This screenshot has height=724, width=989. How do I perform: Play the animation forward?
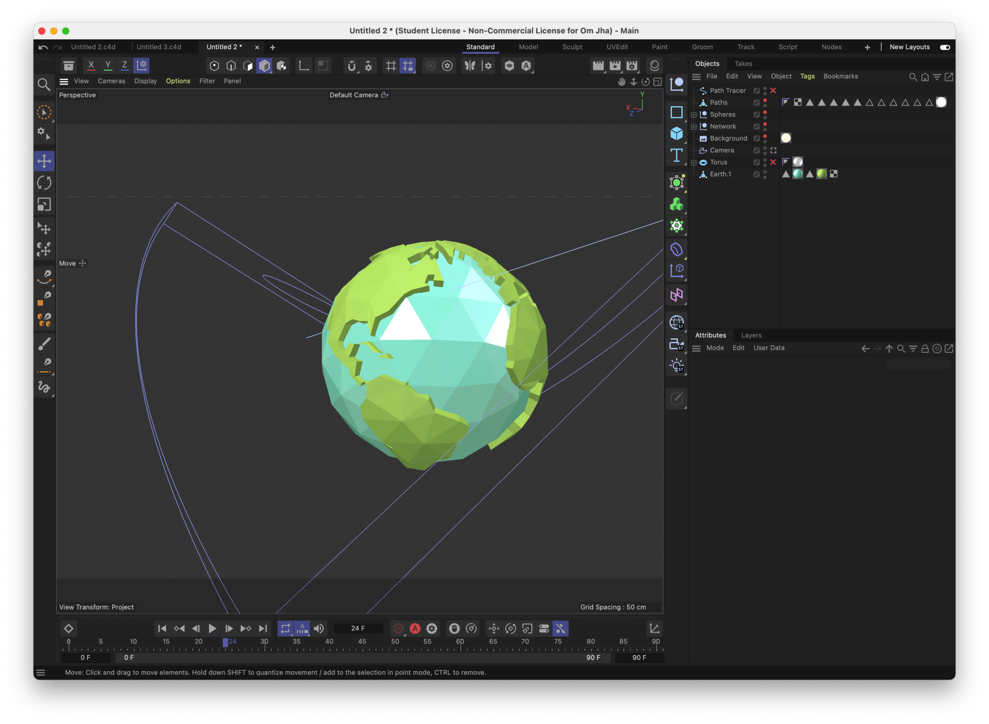point(212,628)
